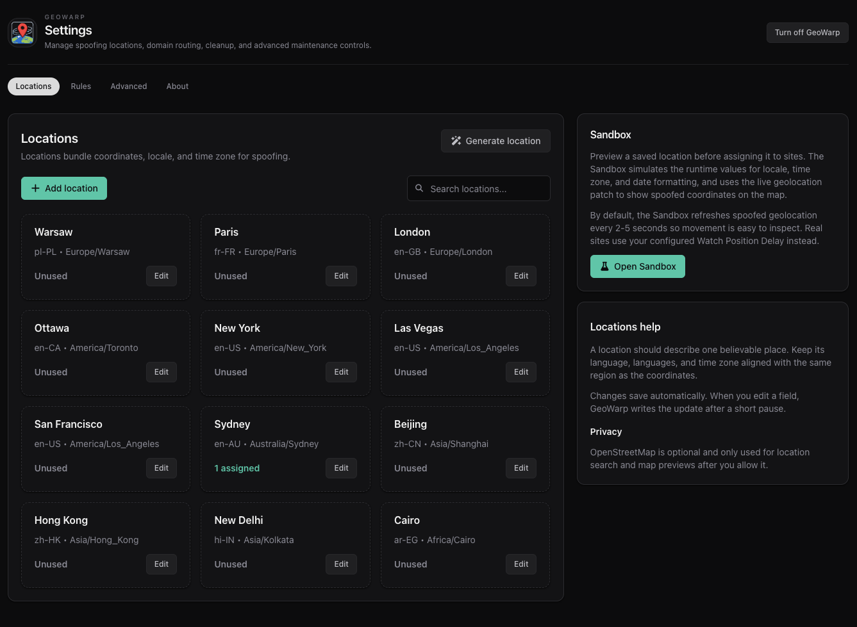Select the Locations tab
Screen dimensions: 857x627
(33, 86)
